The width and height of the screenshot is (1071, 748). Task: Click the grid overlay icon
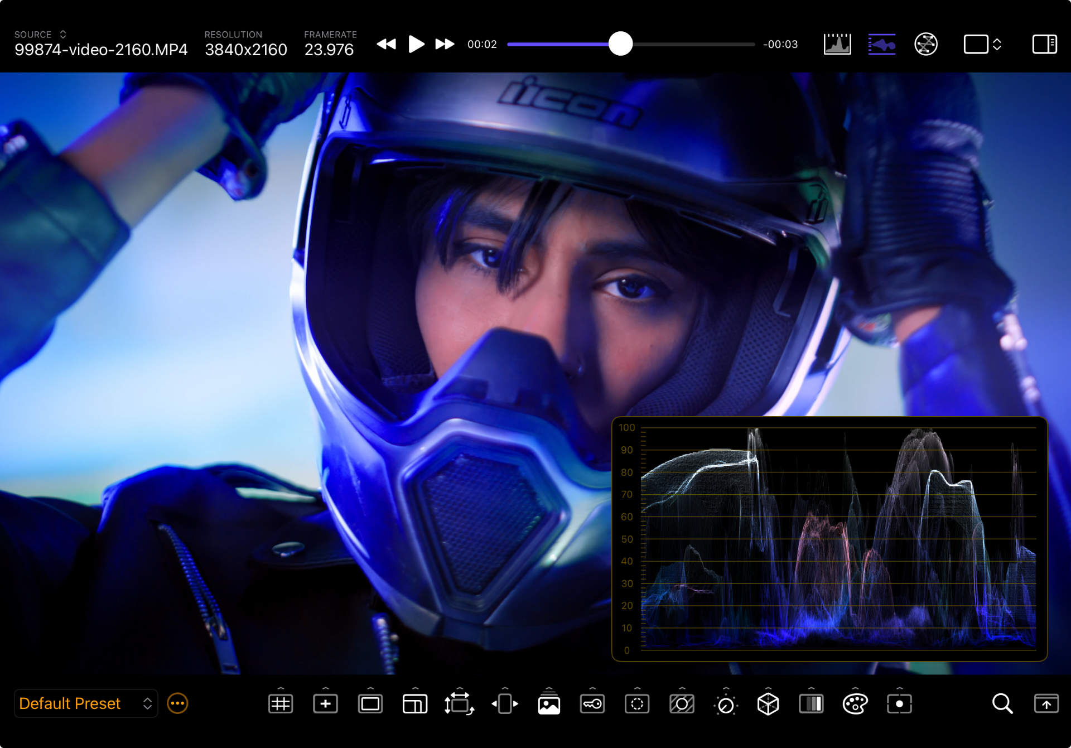280,704
